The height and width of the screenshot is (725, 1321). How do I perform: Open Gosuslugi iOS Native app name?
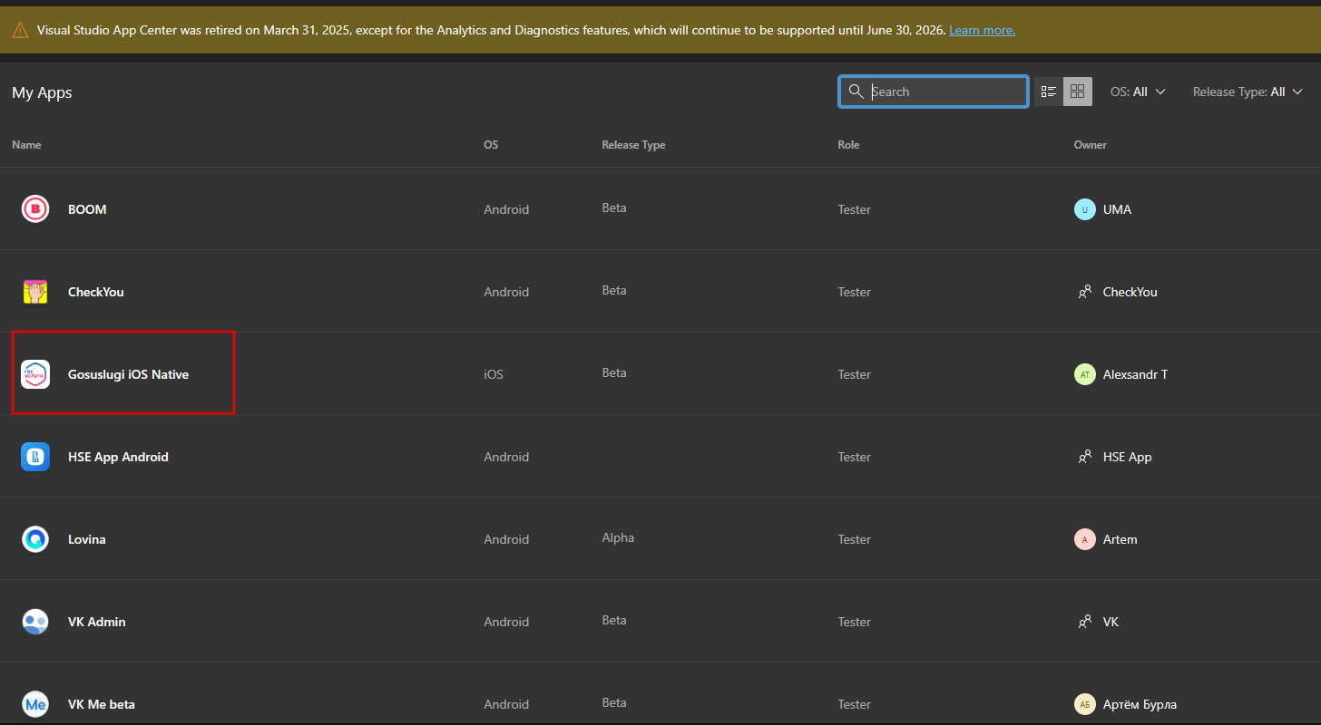point(128,374)
